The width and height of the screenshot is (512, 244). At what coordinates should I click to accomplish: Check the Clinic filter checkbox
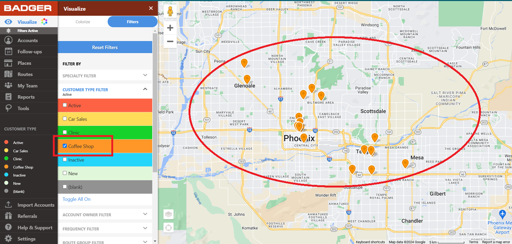[x=64, y=132]
